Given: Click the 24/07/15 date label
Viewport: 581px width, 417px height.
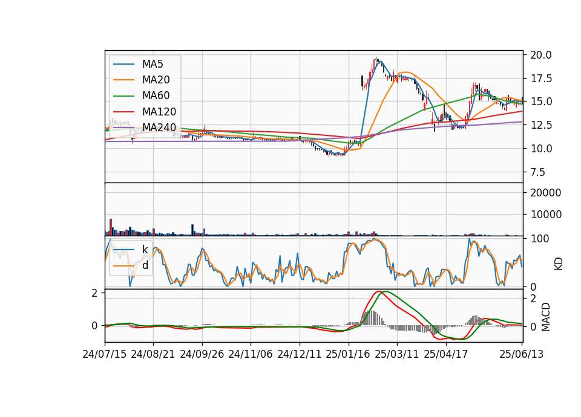Looking at the screenshot, I should click(105, 354).
